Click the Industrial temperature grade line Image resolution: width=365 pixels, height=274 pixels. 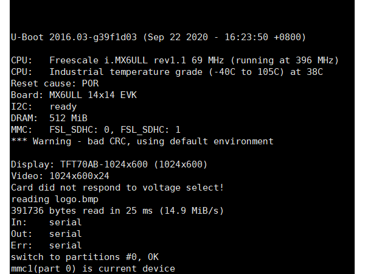point(167,72)
